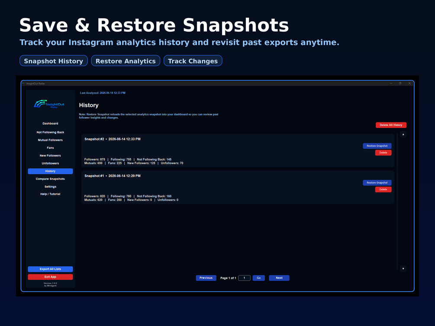This screenshot has width=435, height=326.
Task: Click the scroll down arrow
Action: pyautogui.click(x=403, y=268)
